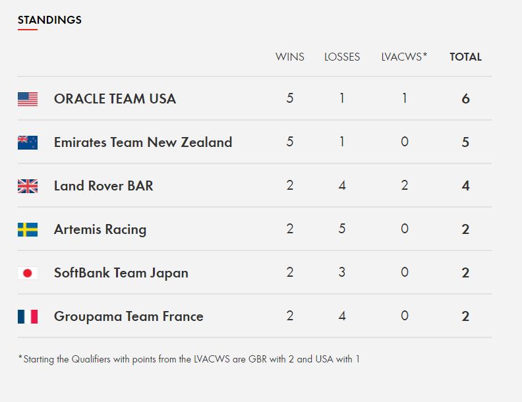This screenshot has height=402, width=522.
Task: Click the LVACWS* column header
Action: point(404,57)
